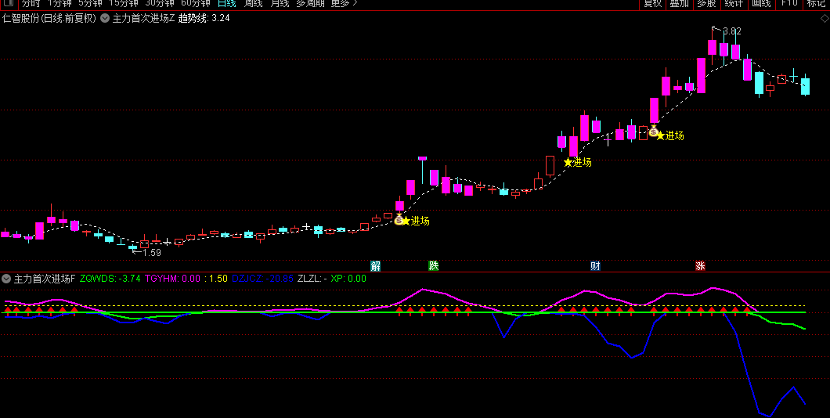
Task: Select the 周线 weekly chart tab
Action: (x=253, y=3)
